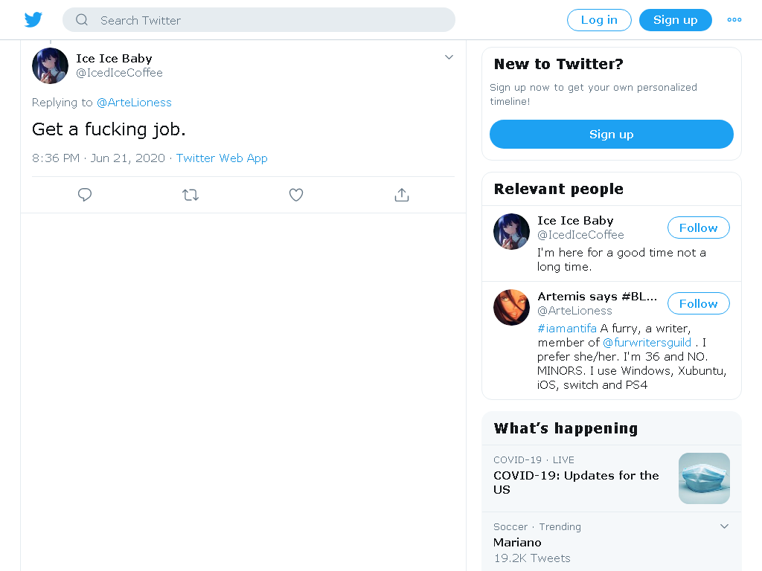
Task: Open the share tweet icon
Action: click(x=401, y=195)
